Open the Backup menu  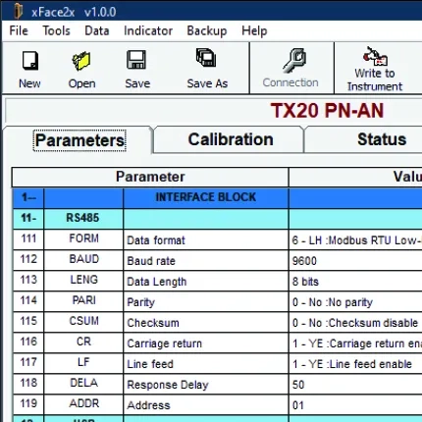(207, 30)
